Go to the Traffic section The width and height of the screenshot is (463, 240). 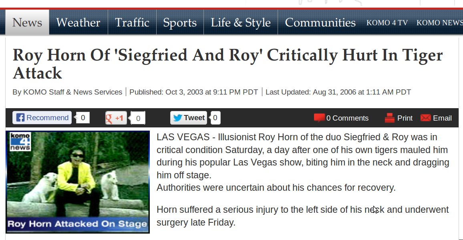132,22
